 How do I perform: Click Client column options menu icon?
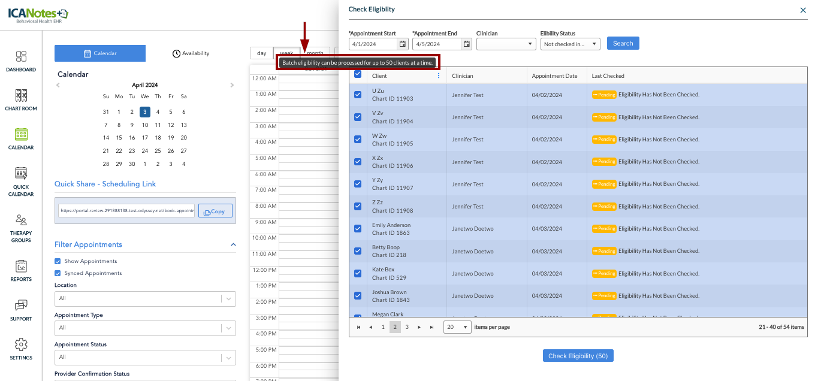[x=438, y=76]
